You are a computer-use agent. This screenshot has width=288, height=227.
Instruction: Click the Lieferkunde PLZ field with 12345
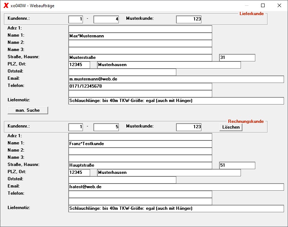79,65
